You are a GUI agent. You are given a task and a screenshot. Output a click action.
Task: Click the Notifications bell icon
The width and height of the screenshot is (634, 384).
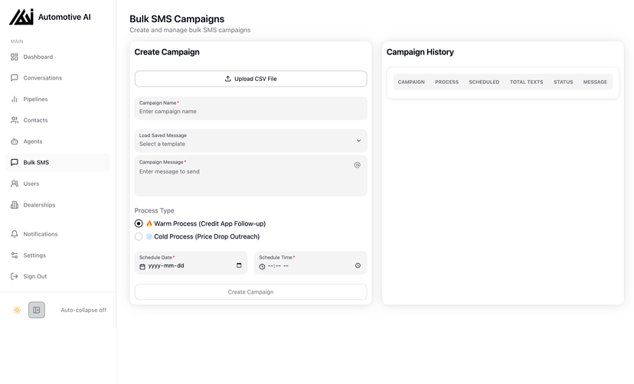pos(15,234)
